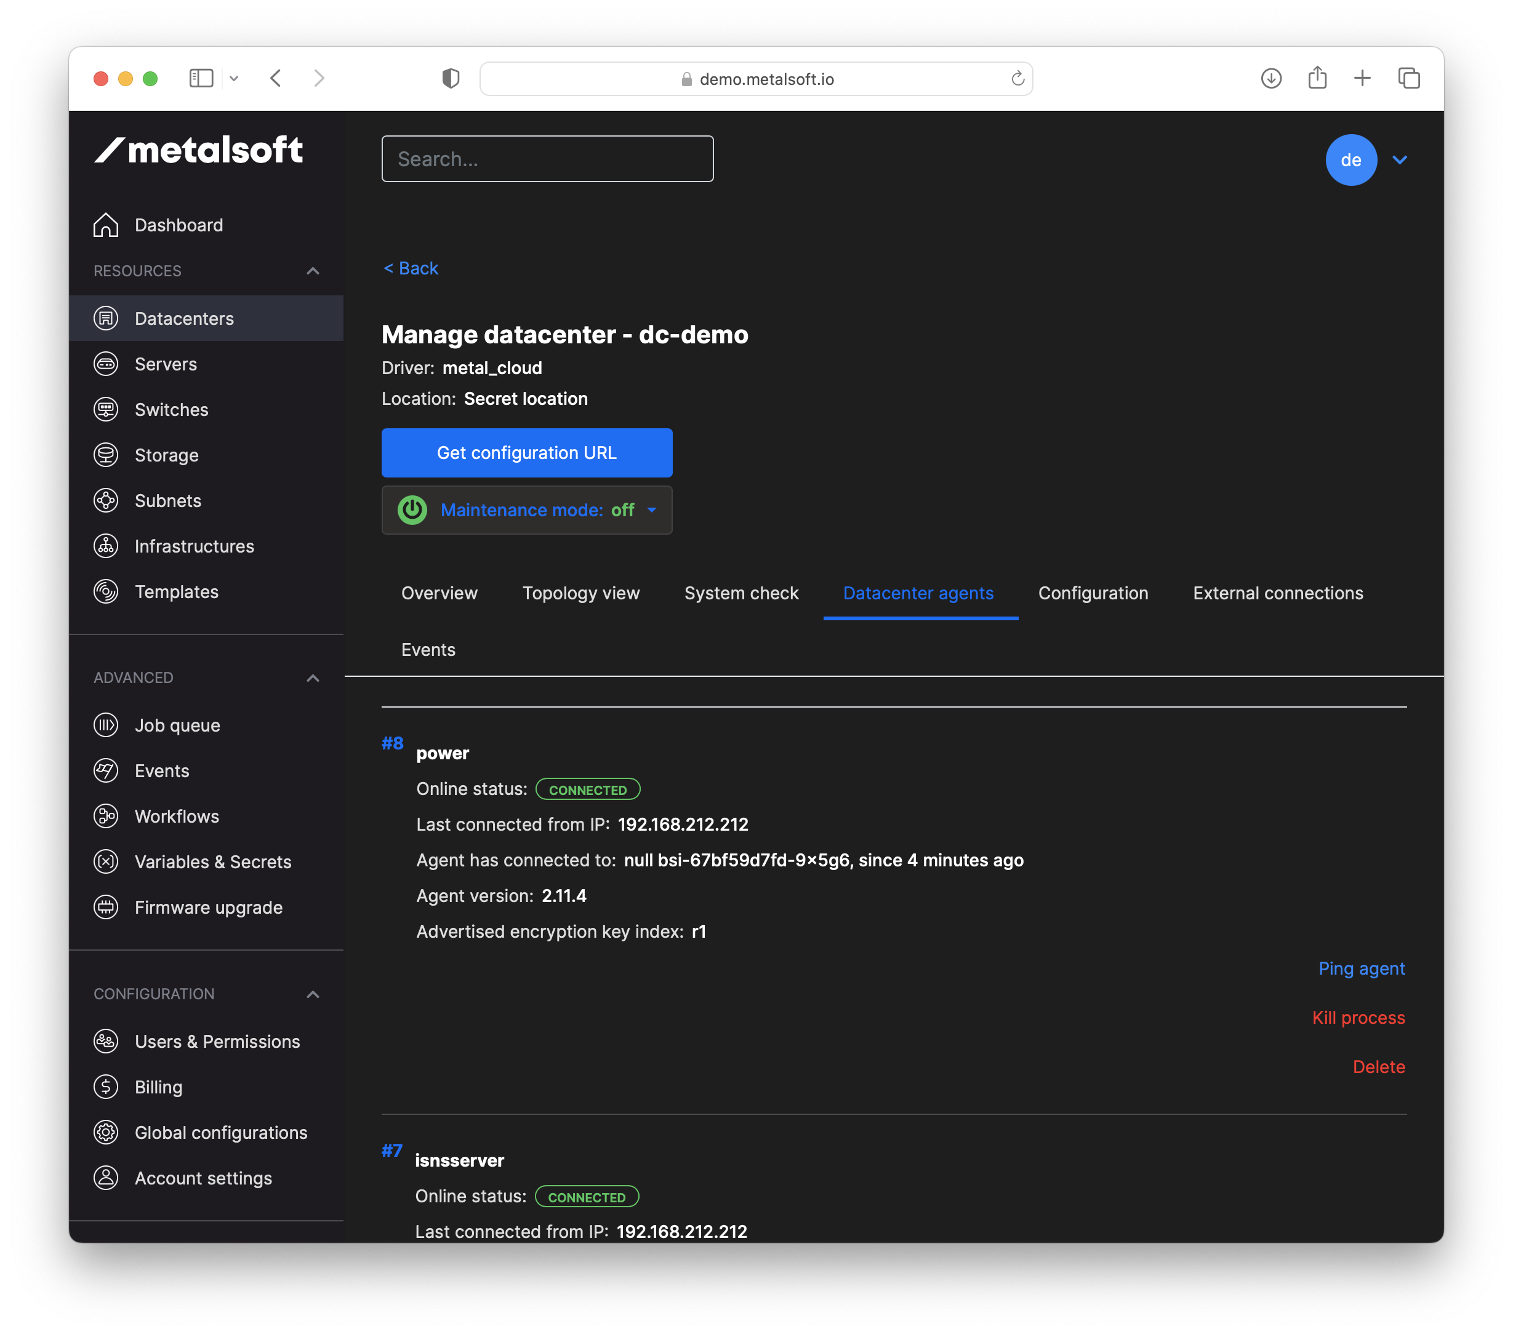This screenshot has width=1513, height=1334.
Task: Switch to the Overview tab
Action: tap(439, 593)
